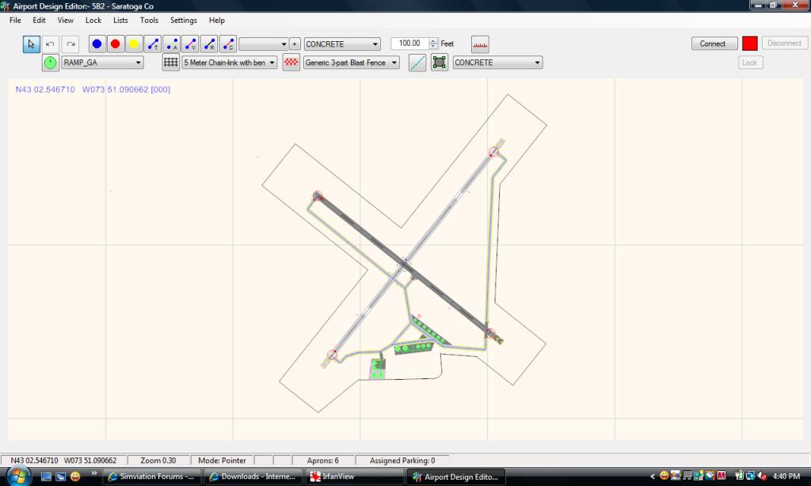Click the green parking spot icon
This screenshot has height=486, width=811.
click(x=51, y=63)
